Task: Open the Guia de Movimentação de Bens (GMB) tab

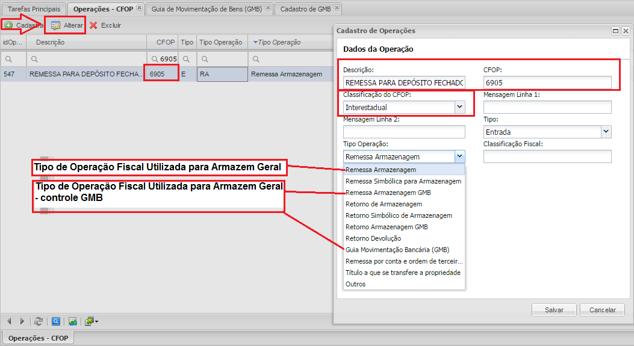Action: click(207, 9)
